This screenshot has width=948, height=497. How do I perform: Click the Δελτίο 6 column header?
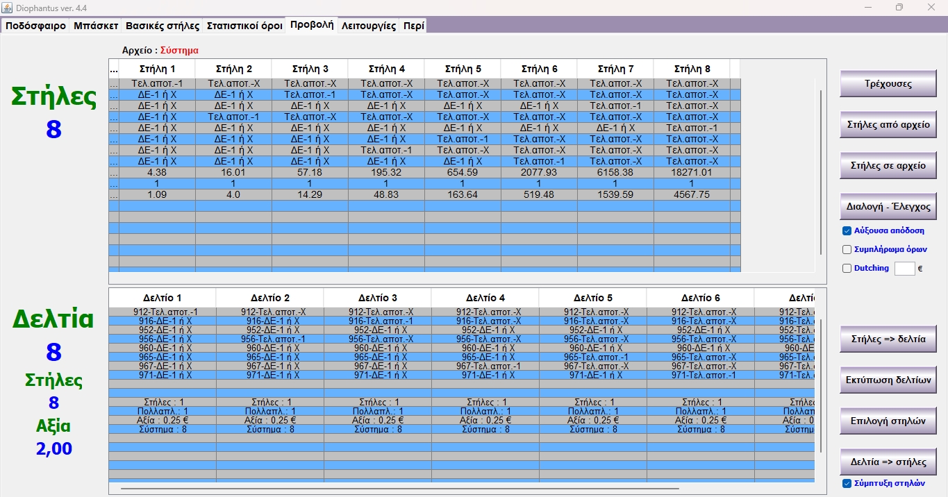pyautogui.click(x=700, y=298)
